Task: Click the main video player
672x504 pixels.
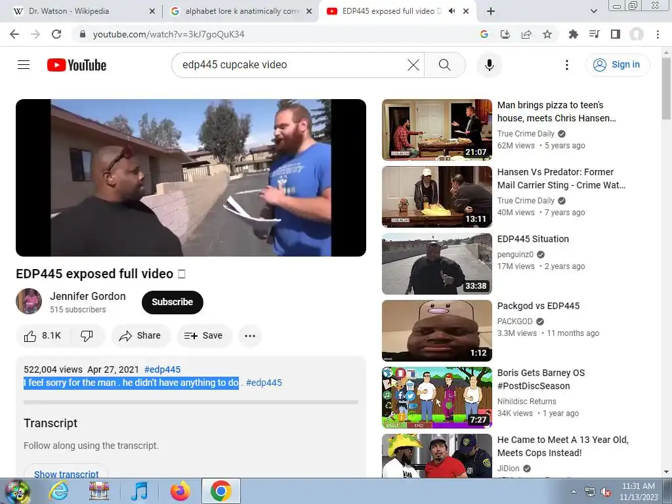Action: coord(191,178)
